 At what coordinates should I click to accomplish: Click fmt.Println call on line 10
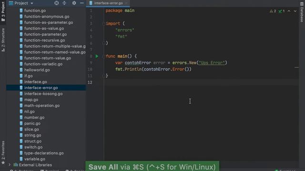pyautogui.click(x=128, y=69)
